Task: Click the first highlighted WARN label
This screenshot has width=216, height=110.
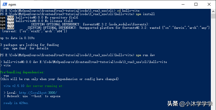Action: point(11,18)
